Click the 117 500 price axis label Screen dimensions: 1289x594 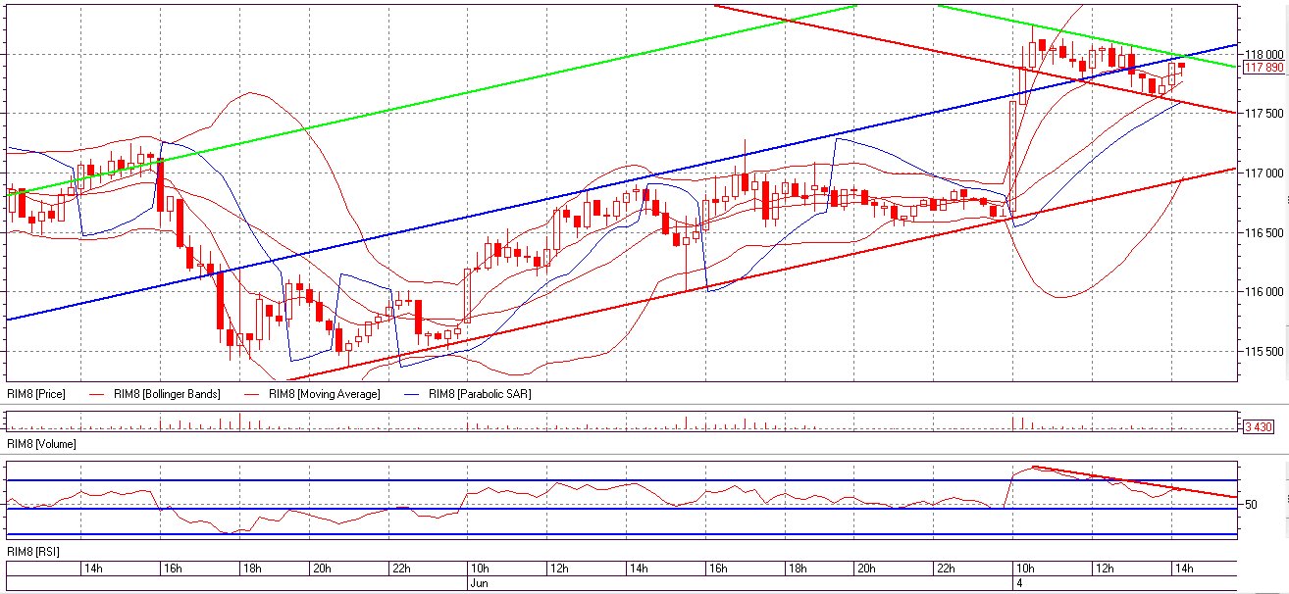[1263, 114]
